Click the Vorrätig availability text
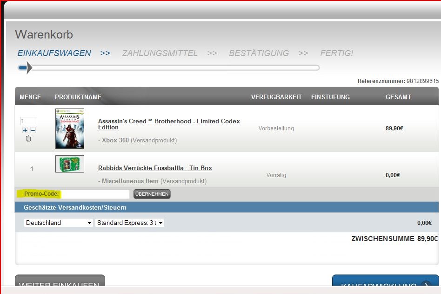 [276, 175]
